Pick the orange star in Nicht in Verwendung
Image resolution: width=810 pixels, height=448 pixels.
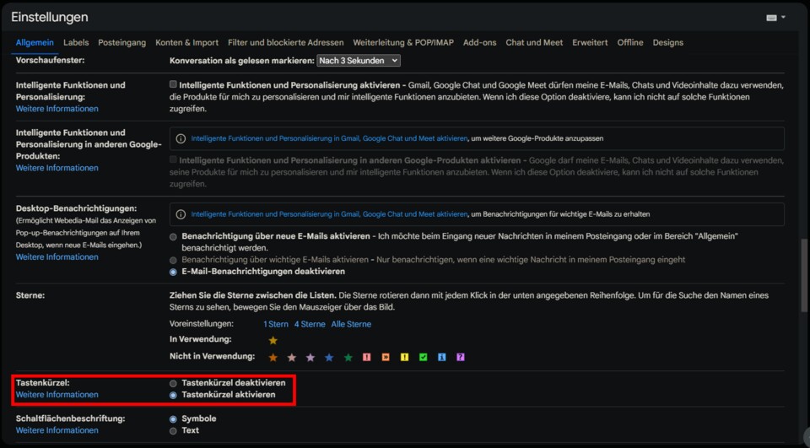point(273,357)
